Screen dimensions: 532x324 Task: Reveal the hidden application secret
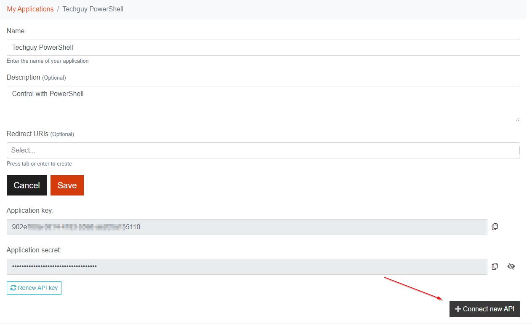click(511, 266)
